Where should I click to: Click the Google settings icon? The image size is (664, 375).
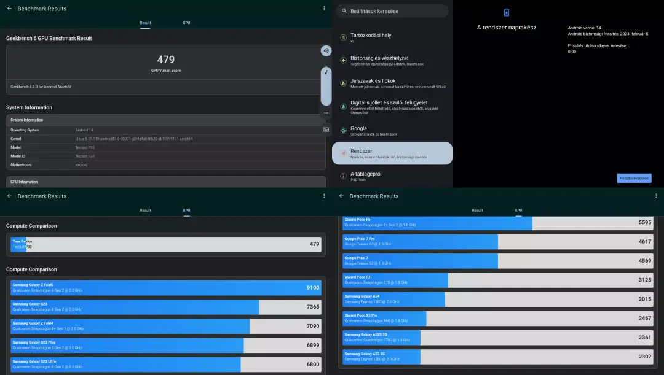coord(344,131)
